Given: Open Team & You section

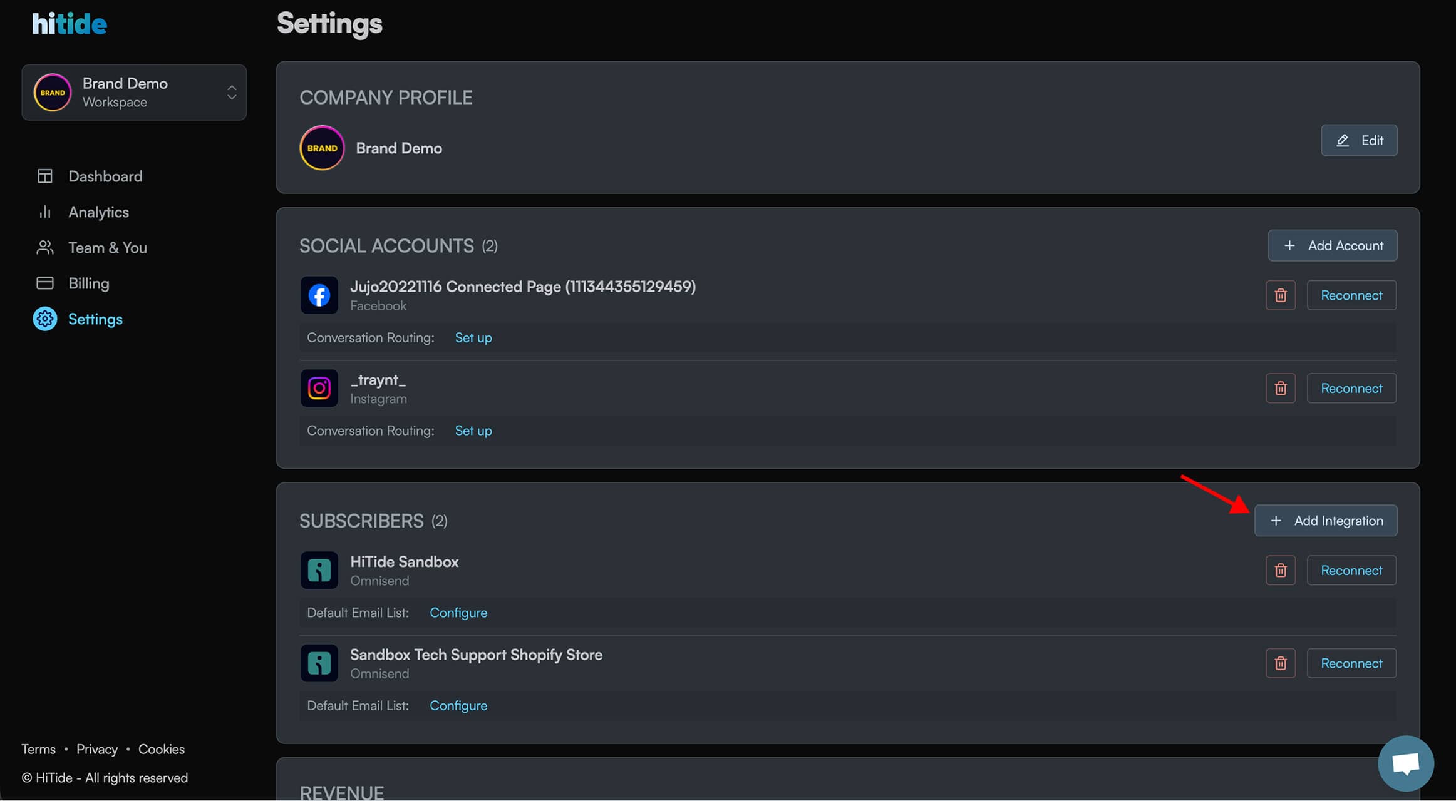Looking at the screenshot, I should click(107, 248).
